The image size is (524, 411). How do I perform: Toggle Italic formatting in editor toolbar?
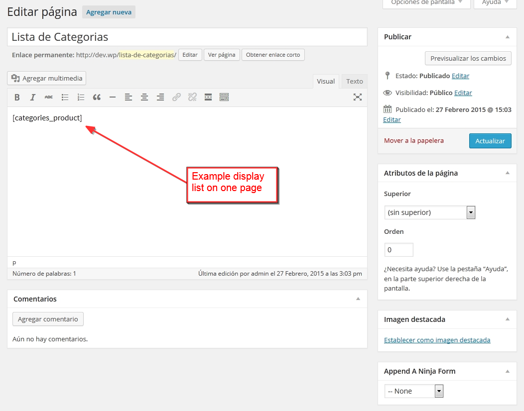click(33, 97)
